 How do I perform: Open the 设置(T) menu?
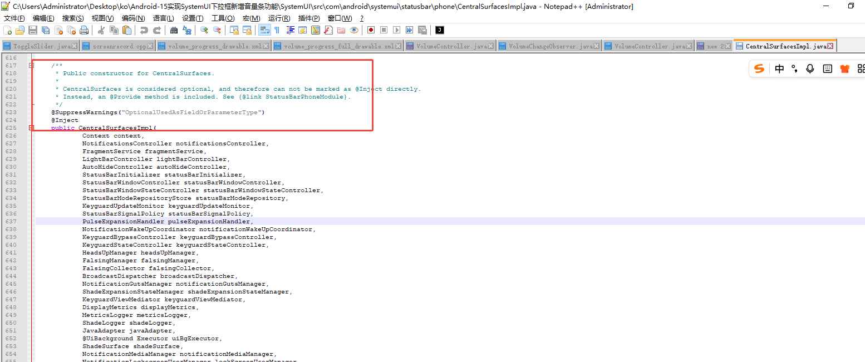pyautogui.click(x=193, y=18)
